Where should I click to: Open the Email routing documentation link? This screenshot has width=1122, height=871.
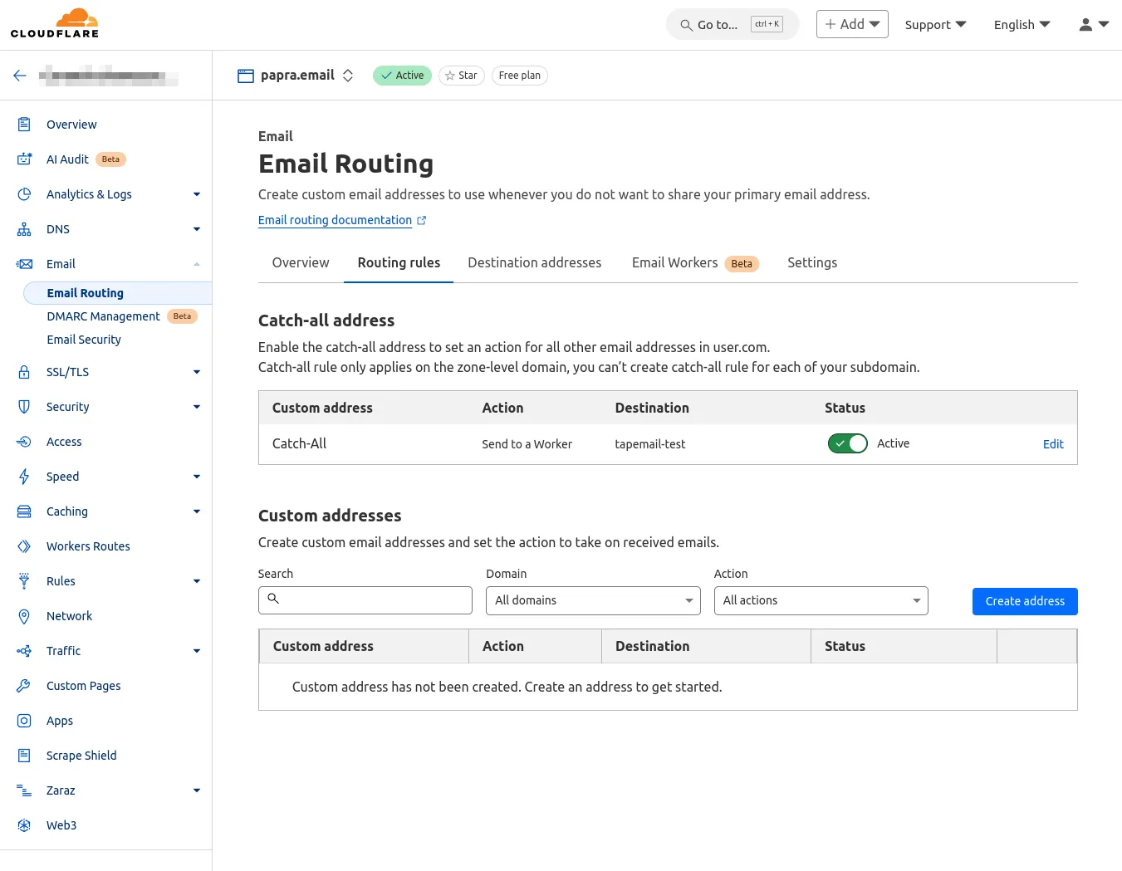coord(335,220)
